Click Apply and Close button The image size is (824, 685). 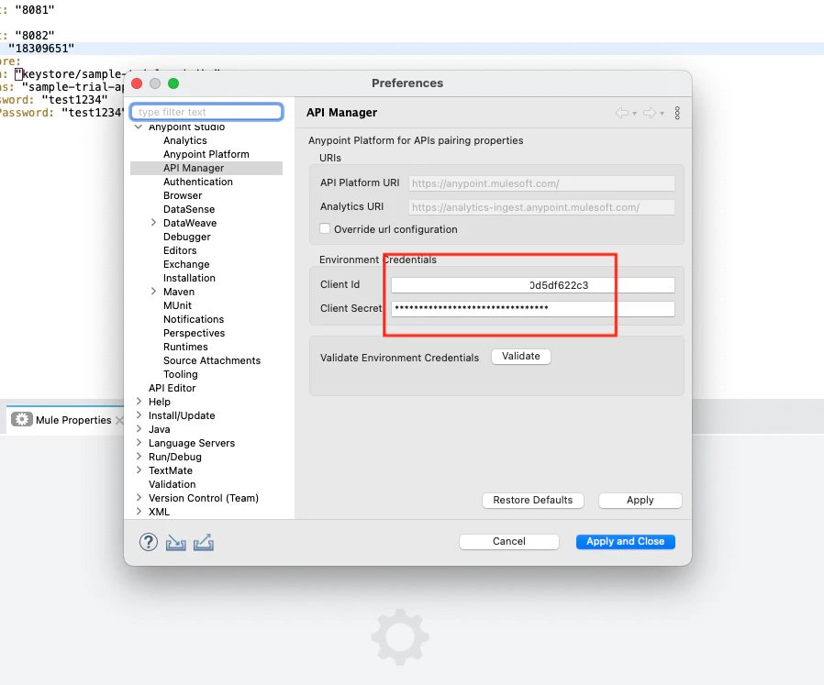(x=626, y=542)
